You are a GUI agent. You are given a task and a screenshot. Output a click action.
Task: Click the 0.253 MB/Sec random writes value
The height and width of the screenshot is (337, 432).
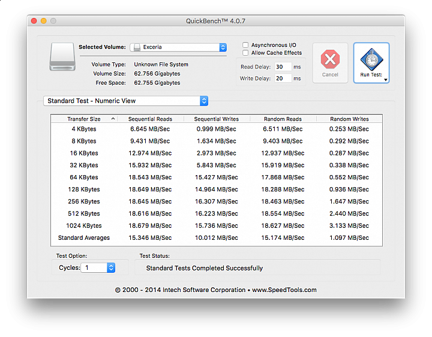[x=349, y=129]
